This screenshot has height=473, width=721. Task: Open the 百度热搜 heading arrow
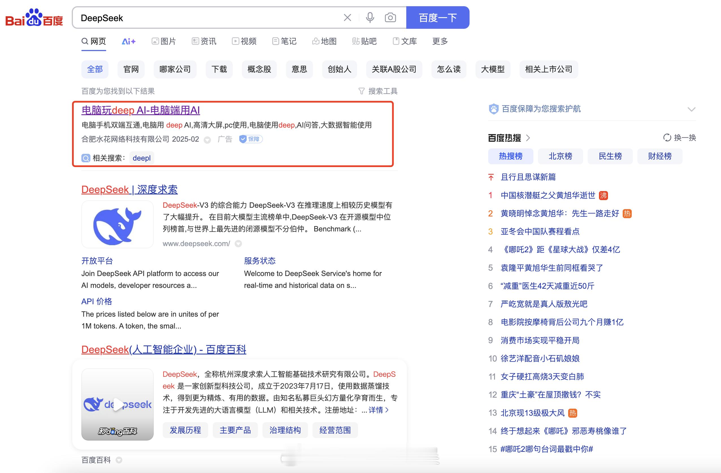(528, 138)
